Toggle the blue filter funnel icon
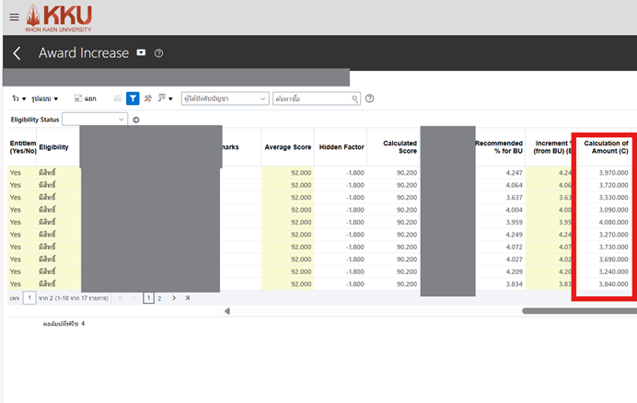The image size is (637, 403). (x=133, y=98)
